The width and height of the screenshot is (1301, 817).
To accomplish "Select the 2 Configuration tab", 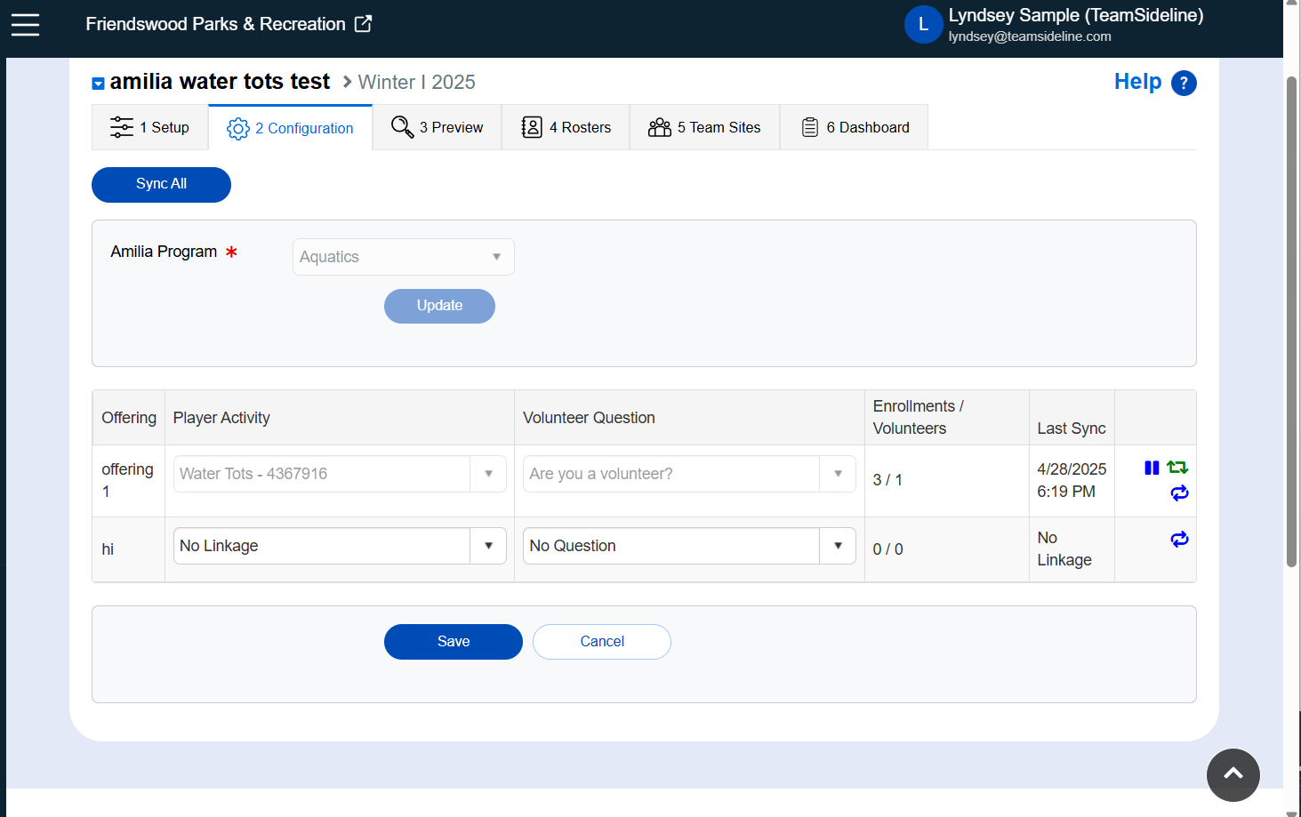I will tap(290, 128).
